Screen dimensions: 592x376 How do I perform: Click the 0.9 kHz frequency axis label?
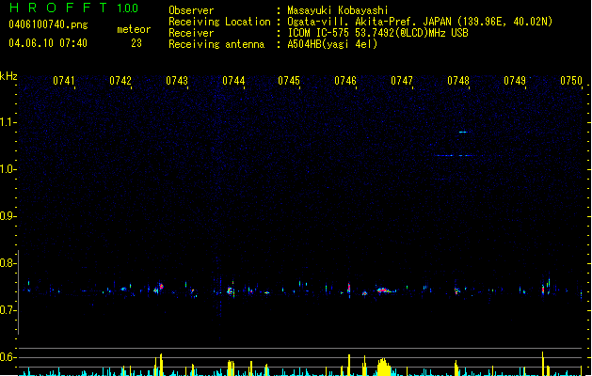point(8,216)
